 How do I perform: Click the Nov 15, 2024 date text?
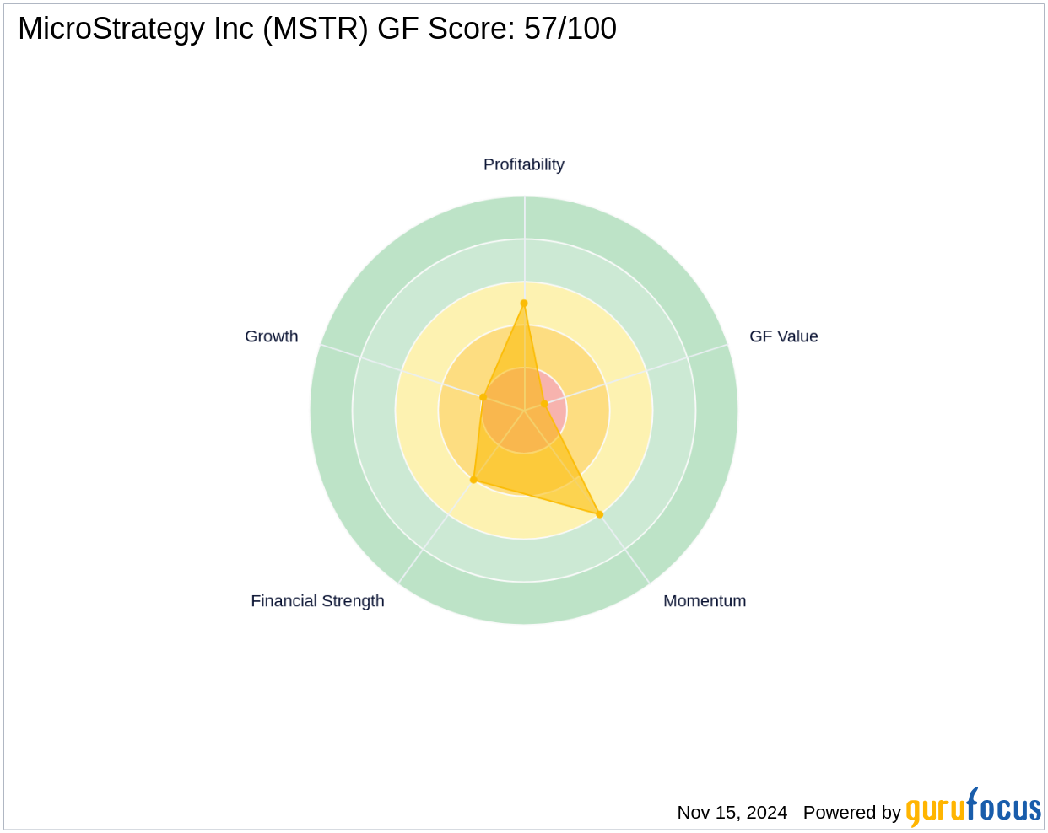coord(732,813)
